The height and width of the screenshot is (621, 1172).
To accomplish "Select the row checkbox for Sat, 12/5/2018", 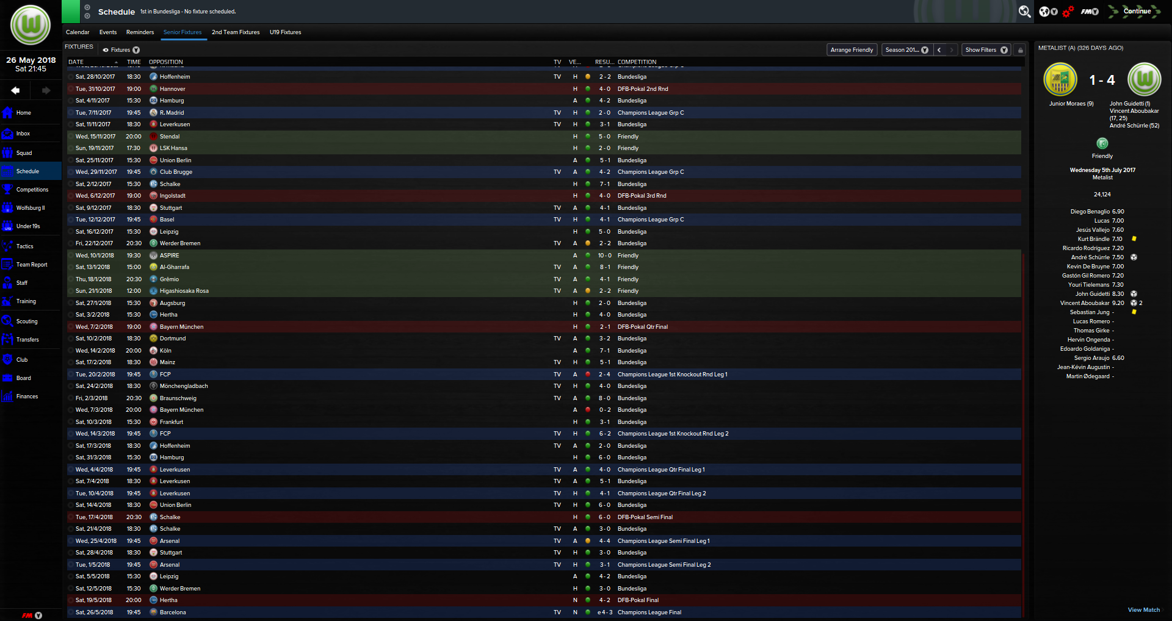I will point(71,589).
